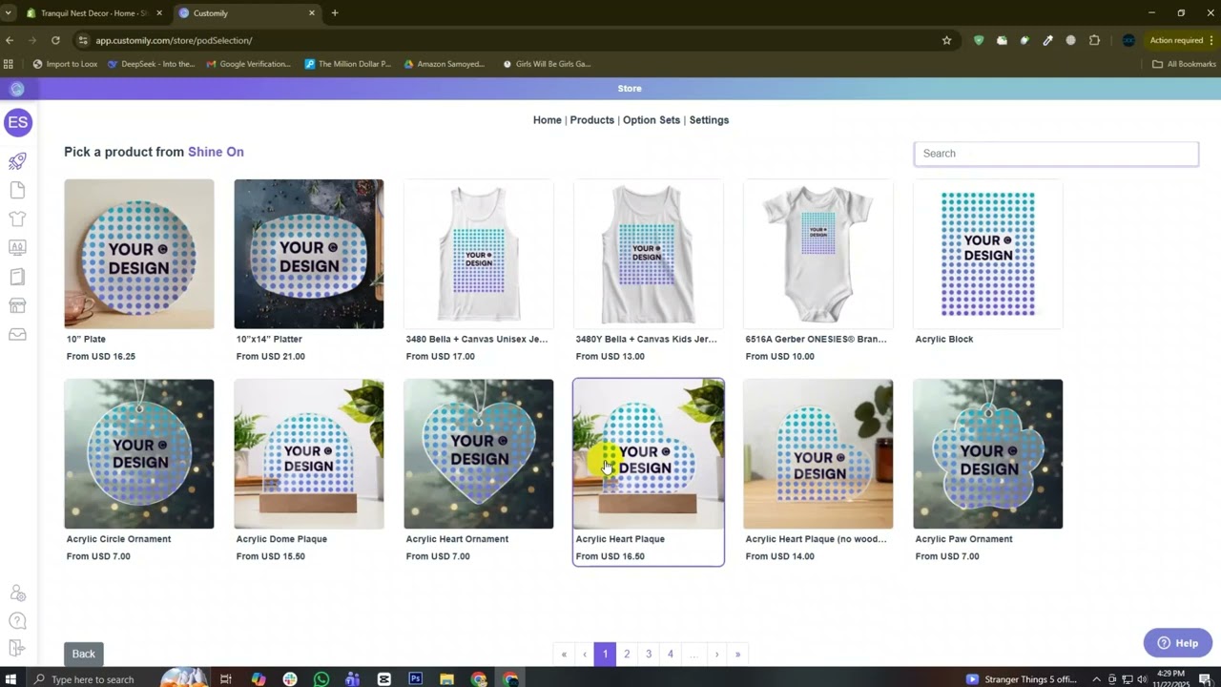The image size is (1221, 687).
Task: Select the Acrylic Dome Plaque thumbnail
Action: point(309,454)
